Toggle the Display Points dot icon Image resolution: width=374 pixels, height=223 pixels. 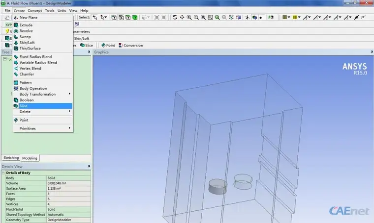coord(261,18)
